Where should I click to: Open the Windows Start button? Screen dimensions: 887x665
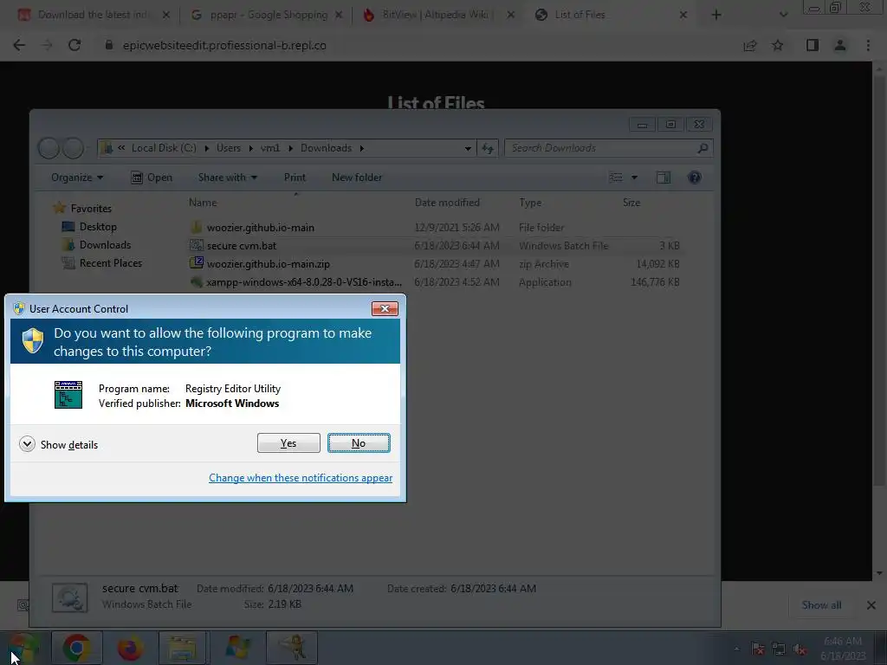pyautogui.click(x=22, y=648)
